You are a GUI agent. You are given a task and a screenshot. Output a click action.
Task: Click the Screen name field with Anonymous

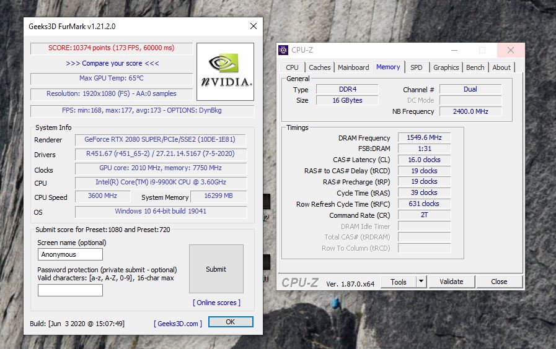tap(70, 254)
